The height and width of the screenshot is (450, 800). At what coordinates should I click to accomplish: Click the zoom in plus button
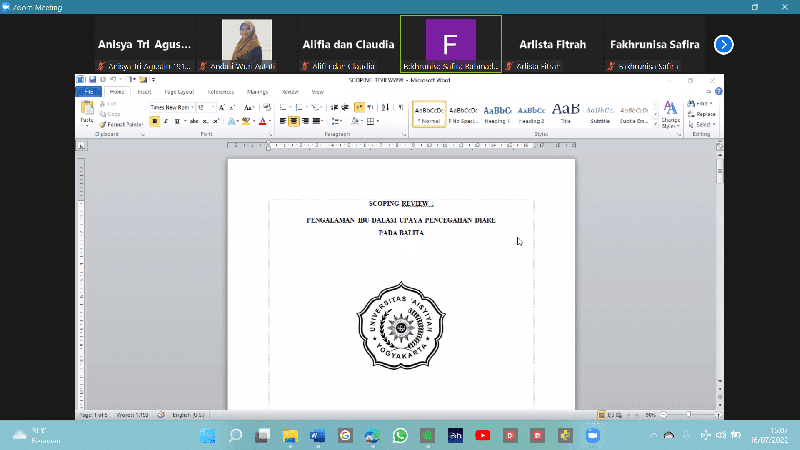tap(718, 415)
